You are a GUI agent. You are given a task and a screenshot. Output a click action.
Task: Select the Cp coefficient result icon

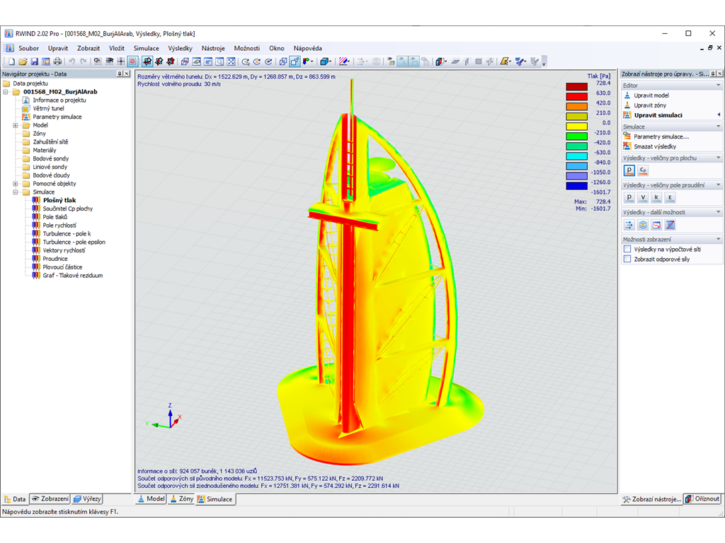tap(643, 170)
